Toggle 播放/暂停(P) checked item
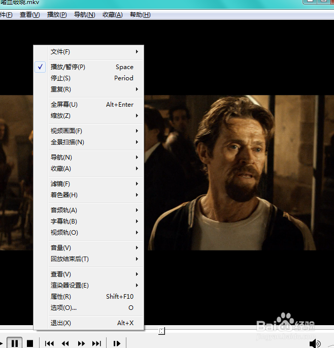The image size is (334, 348). click(88, 67)
